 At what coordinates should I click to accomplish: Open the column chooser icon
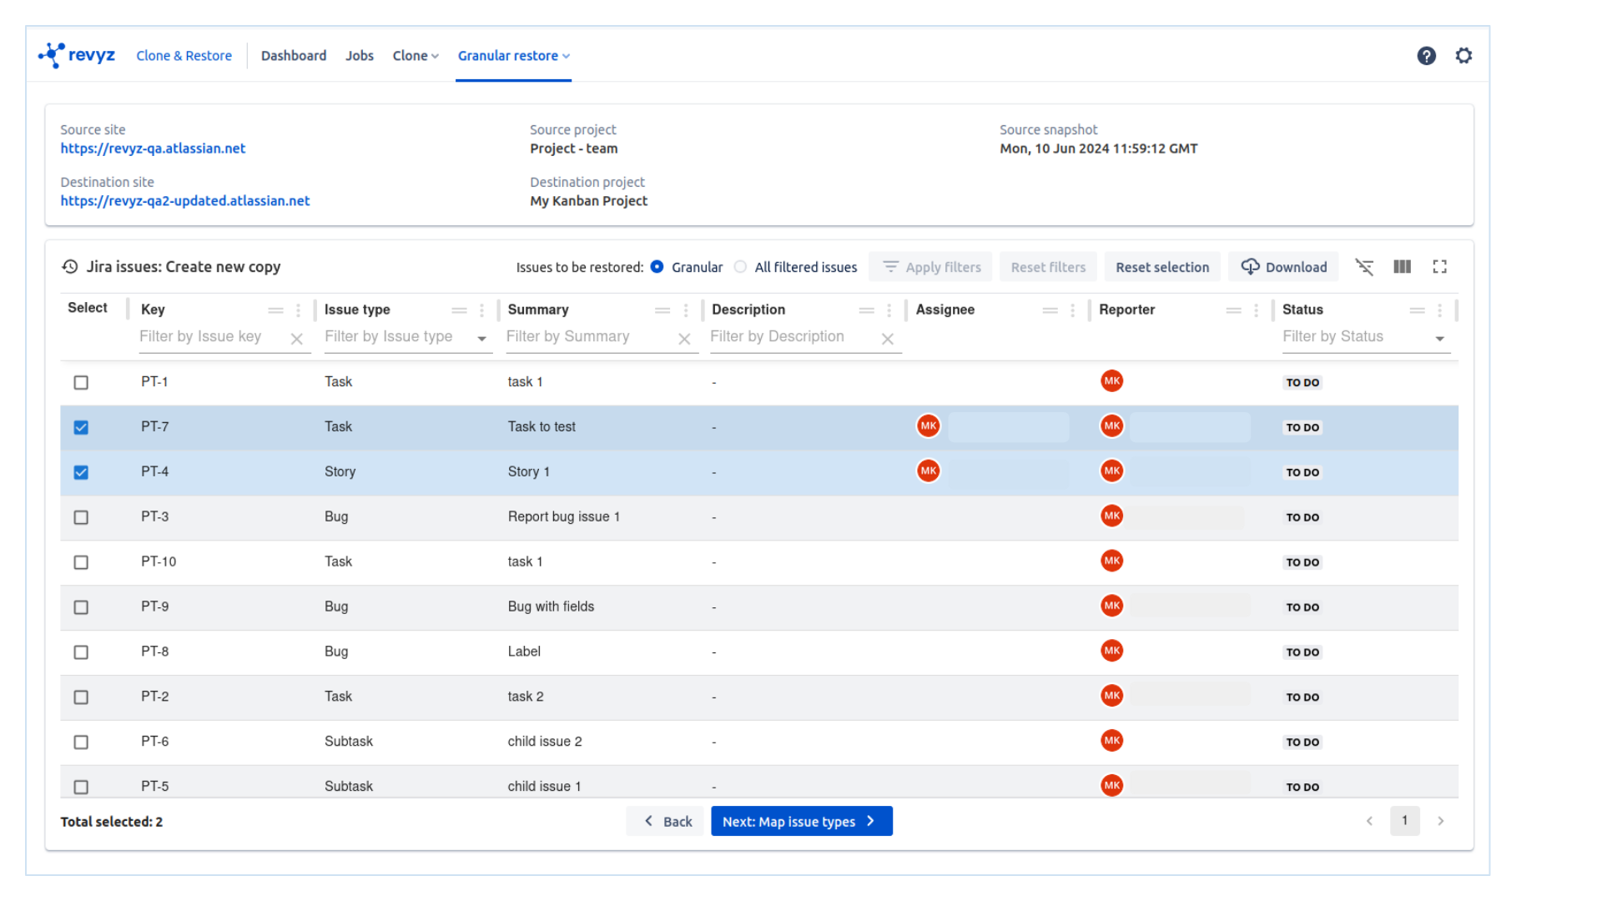pyautogui.click(x=1402, y=267)
